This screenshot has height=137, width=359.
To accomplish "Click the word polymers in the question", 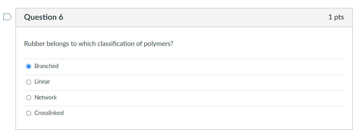I will coord(158,44).
